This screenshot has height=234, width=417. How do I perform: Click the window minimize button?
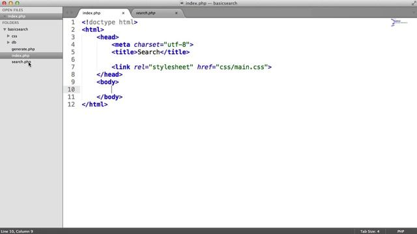(x=10, y=3)
